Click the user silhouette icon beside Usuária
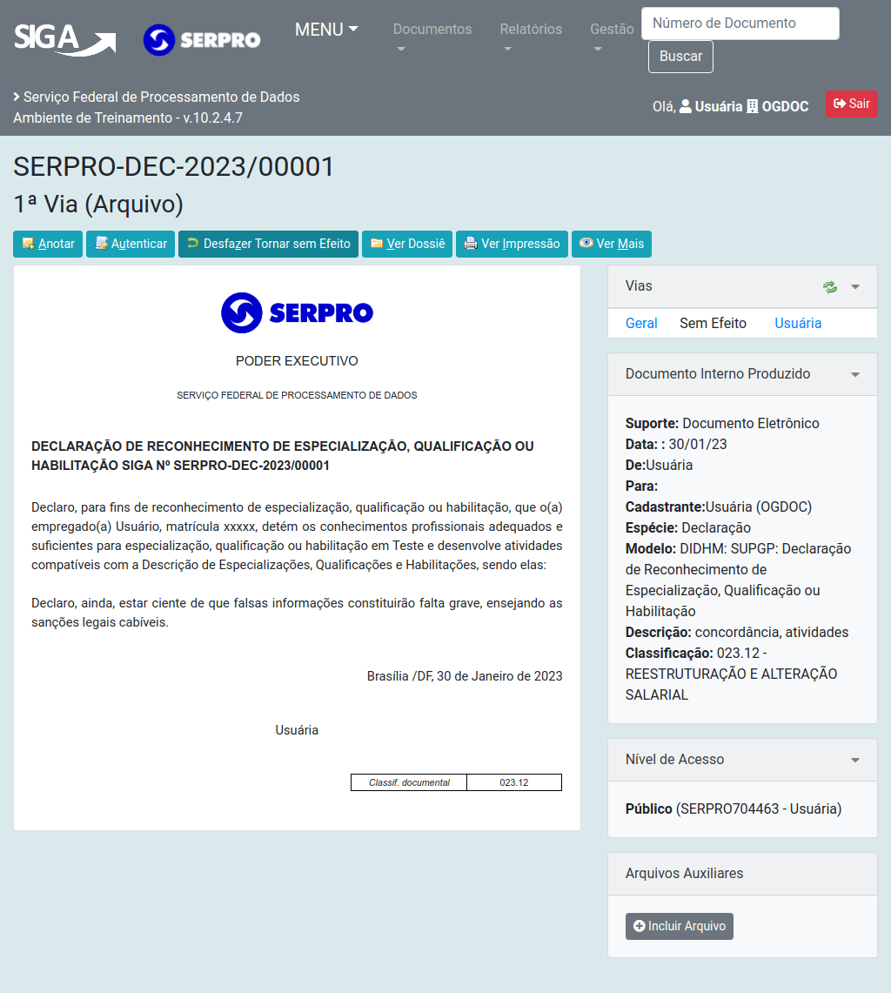 click(x=686, y=106)
